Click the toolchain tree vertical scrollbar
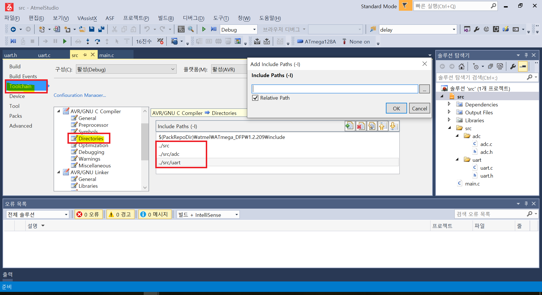 tap(145, 142)
